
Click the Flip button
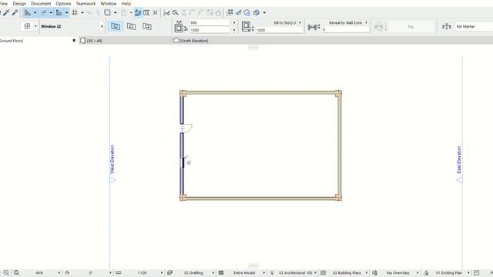411,27
